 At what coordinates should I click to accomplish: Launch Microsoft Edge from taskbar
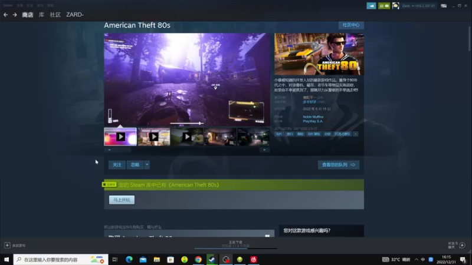[129, 259]
